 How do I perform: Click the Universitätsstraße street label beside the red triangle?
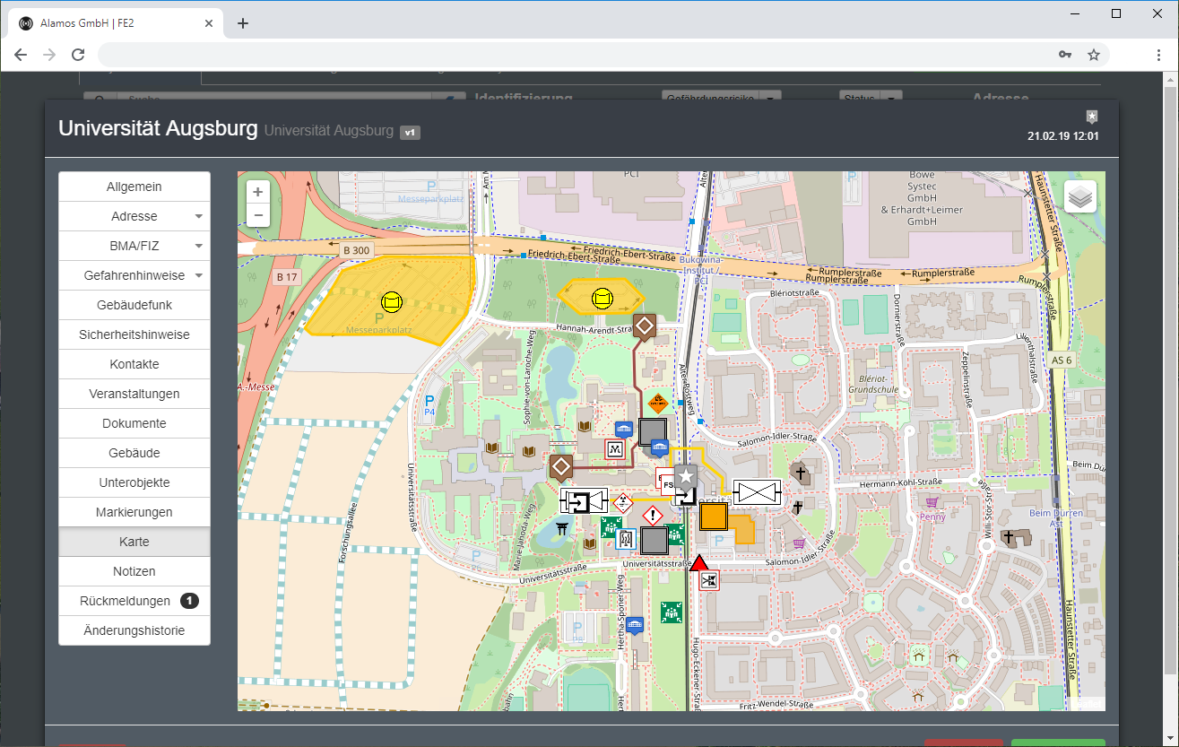(x=655, y=564)
